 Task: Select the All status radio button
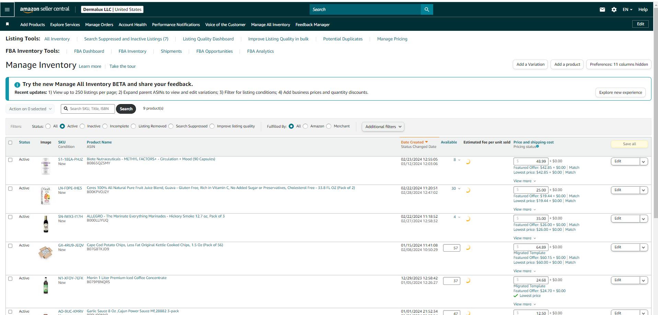coord(48,126)
